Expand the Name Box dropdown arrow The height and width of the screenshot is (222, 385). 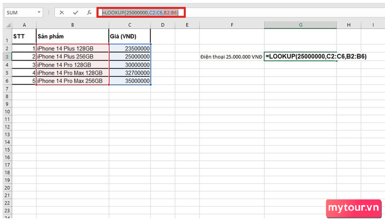39,12
